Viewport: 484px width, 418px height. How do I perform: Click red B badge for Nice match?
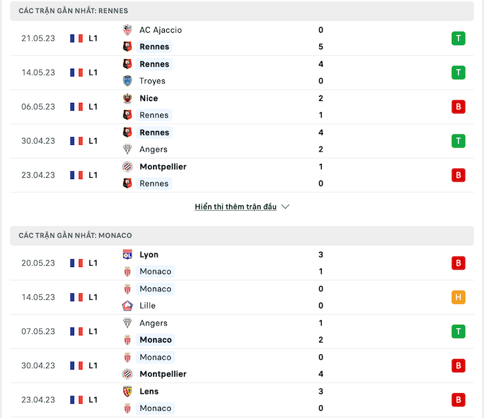pos(458,107)
